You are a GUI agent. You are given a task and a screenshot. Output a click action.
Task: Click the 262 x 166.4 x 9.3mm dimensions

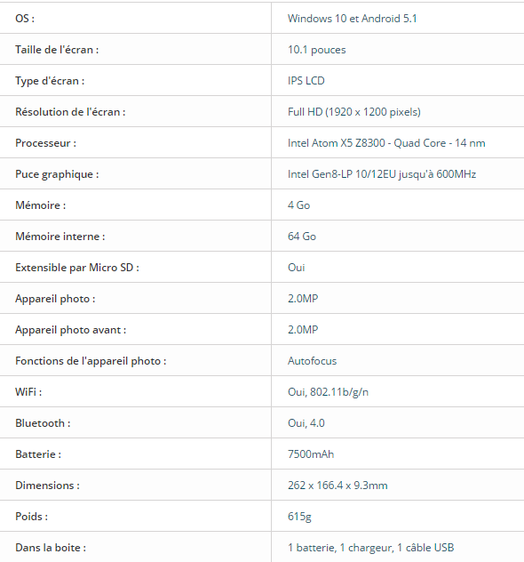(337, 486)
